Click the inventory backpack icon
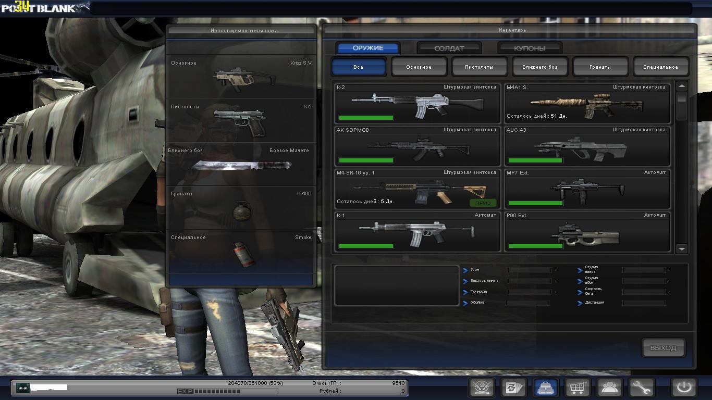This screenshot has height=400, width=712. (545, 387)
